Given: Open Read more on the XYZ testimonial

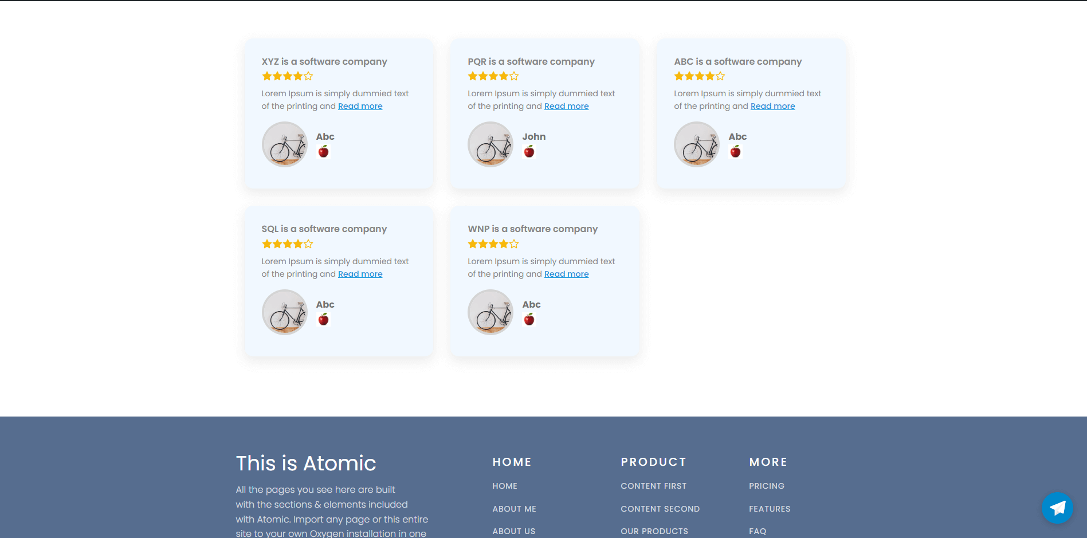Looking at the screenshot, I should [x=360, y=106].
